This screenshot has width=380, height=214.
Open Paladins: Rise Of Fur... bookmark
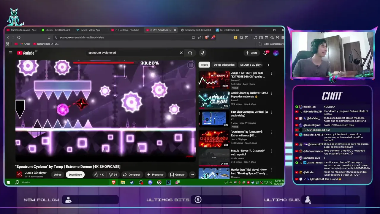coord(46,44)
